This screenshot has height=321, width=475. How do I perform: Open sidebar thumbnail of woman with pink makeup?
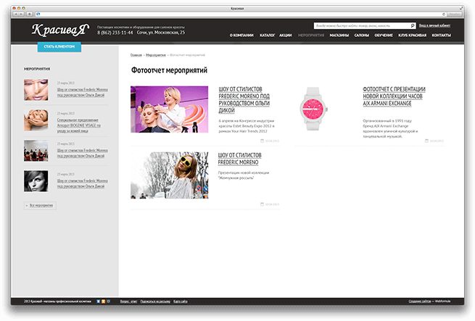tap(36, 90)
